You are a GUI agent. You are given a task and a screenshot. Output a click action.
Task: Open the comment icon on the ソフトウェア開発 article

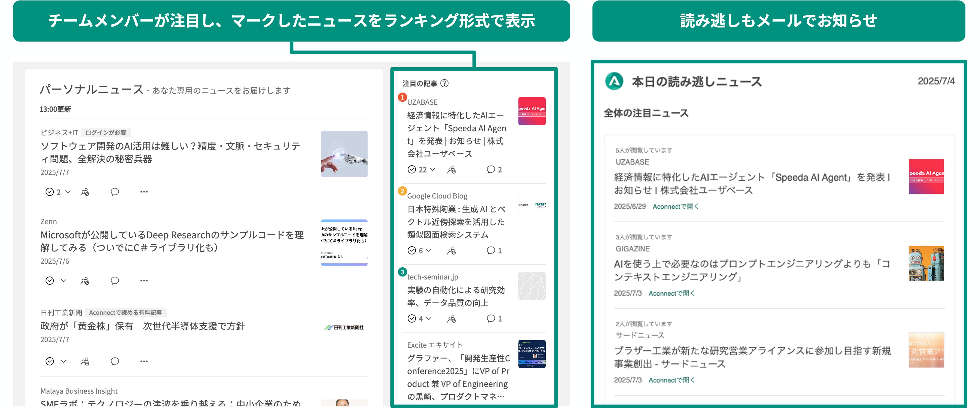[115, 192]
